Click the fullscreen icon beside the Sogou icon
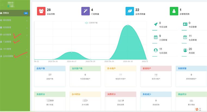 coord(200,109)
